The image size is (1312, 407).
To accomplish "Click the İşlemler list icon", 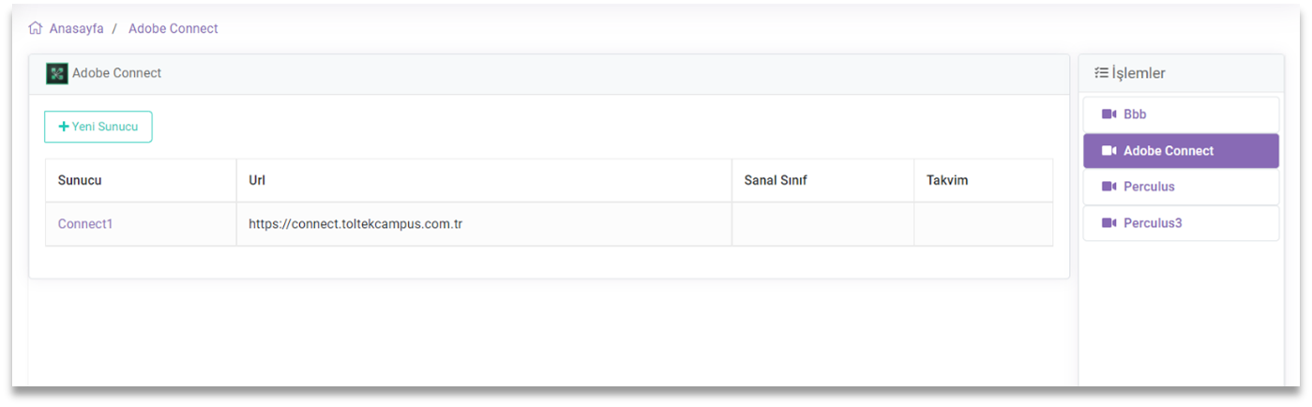I will click(1101, 73).
